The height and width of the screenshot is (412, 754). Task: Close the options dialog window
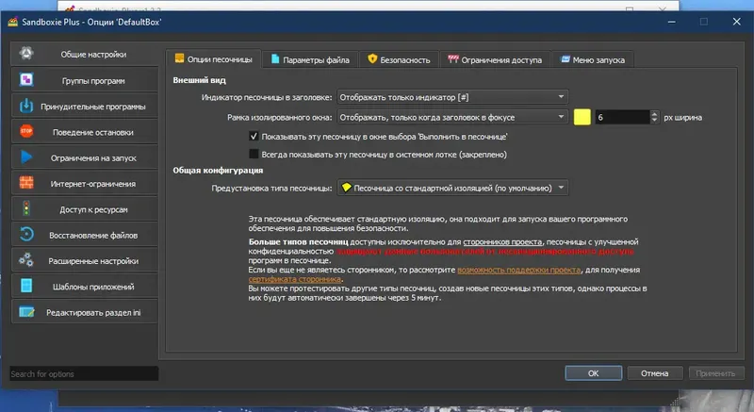736,22
